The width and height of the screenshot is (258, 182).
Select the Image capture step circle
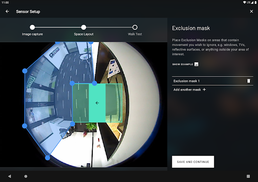(x=32, y=27)
